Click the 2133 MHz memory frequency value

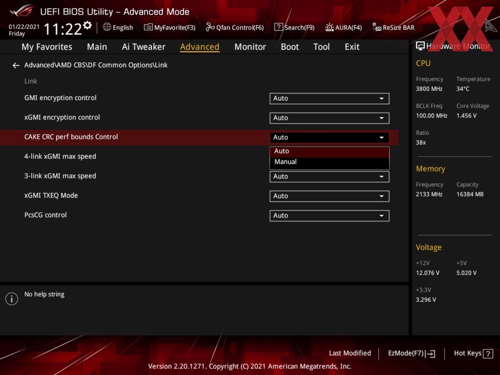(x=429, y=194)
